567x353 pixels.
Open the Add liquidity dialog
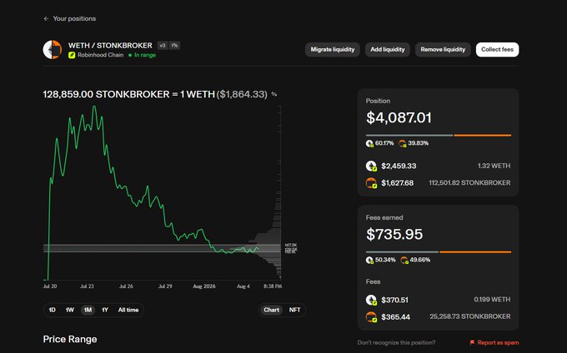coord(387,49)
